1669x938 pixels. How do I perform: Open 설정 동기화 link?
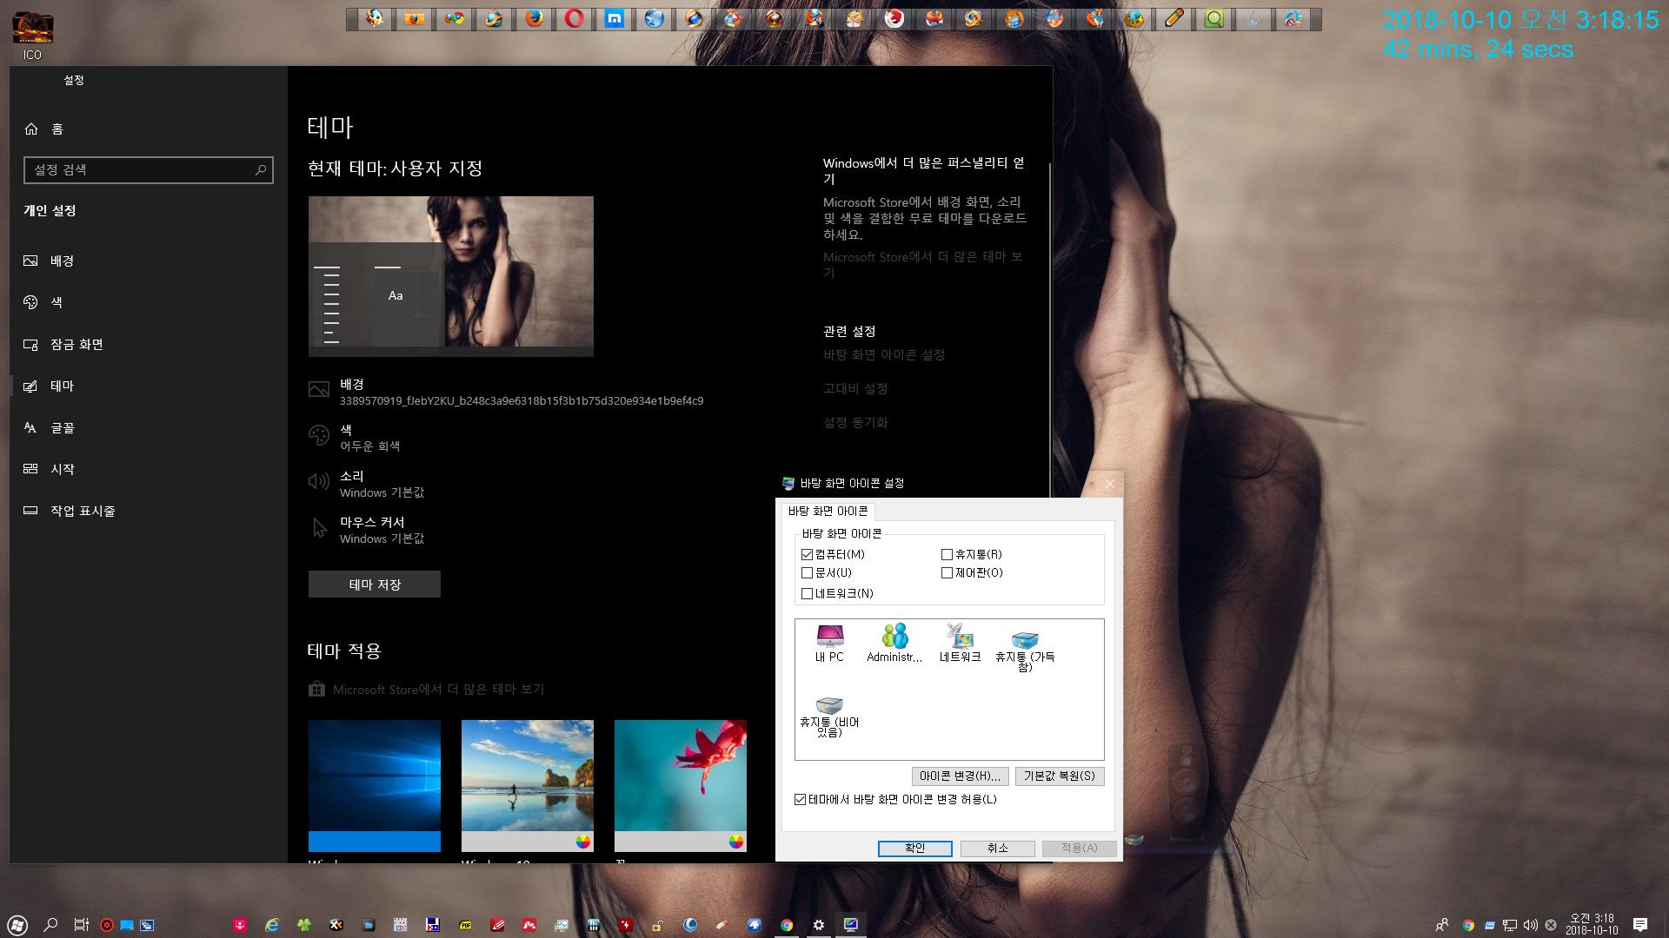coord(855,423)
